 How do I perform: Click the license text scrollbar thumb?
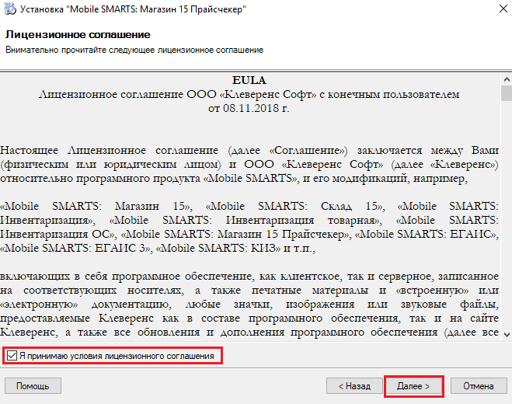click(507, 93)
